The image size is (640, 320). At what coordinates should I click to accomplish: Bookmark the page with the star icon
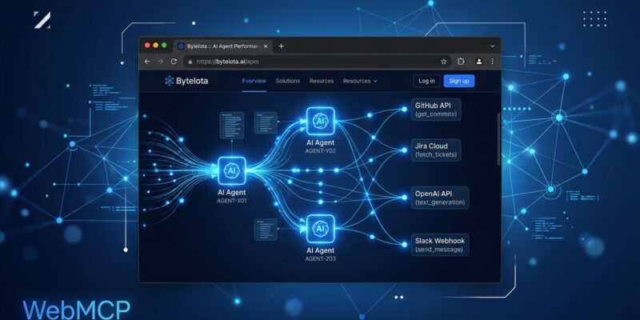444,62
